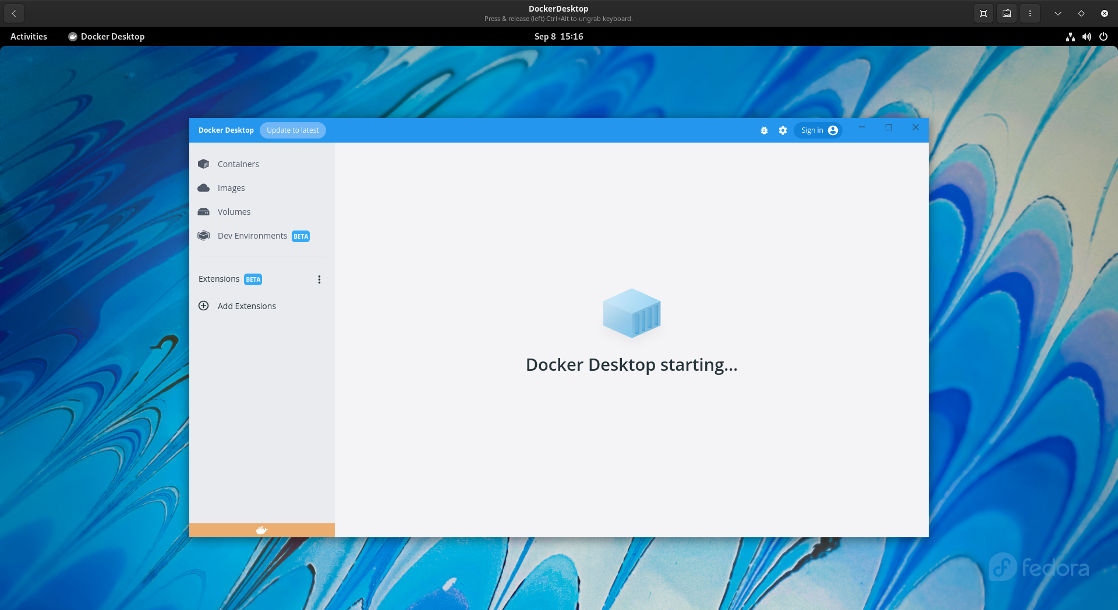
Task: Click the Dev Environments BETA badge
Action: click(300, 236)
